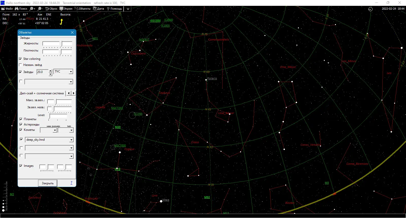Click the Polaris label on the sky map
The height and width of the screenshot is (218, 406).
(212, 78)
